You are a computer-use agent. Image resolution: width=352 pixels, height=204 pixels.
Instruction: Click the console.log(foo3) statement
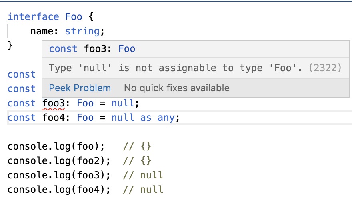tap(59, 175)
